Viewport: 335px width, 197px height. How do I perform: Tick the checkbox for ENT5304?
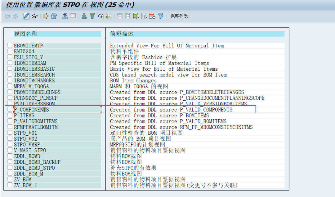pos(10,51)
